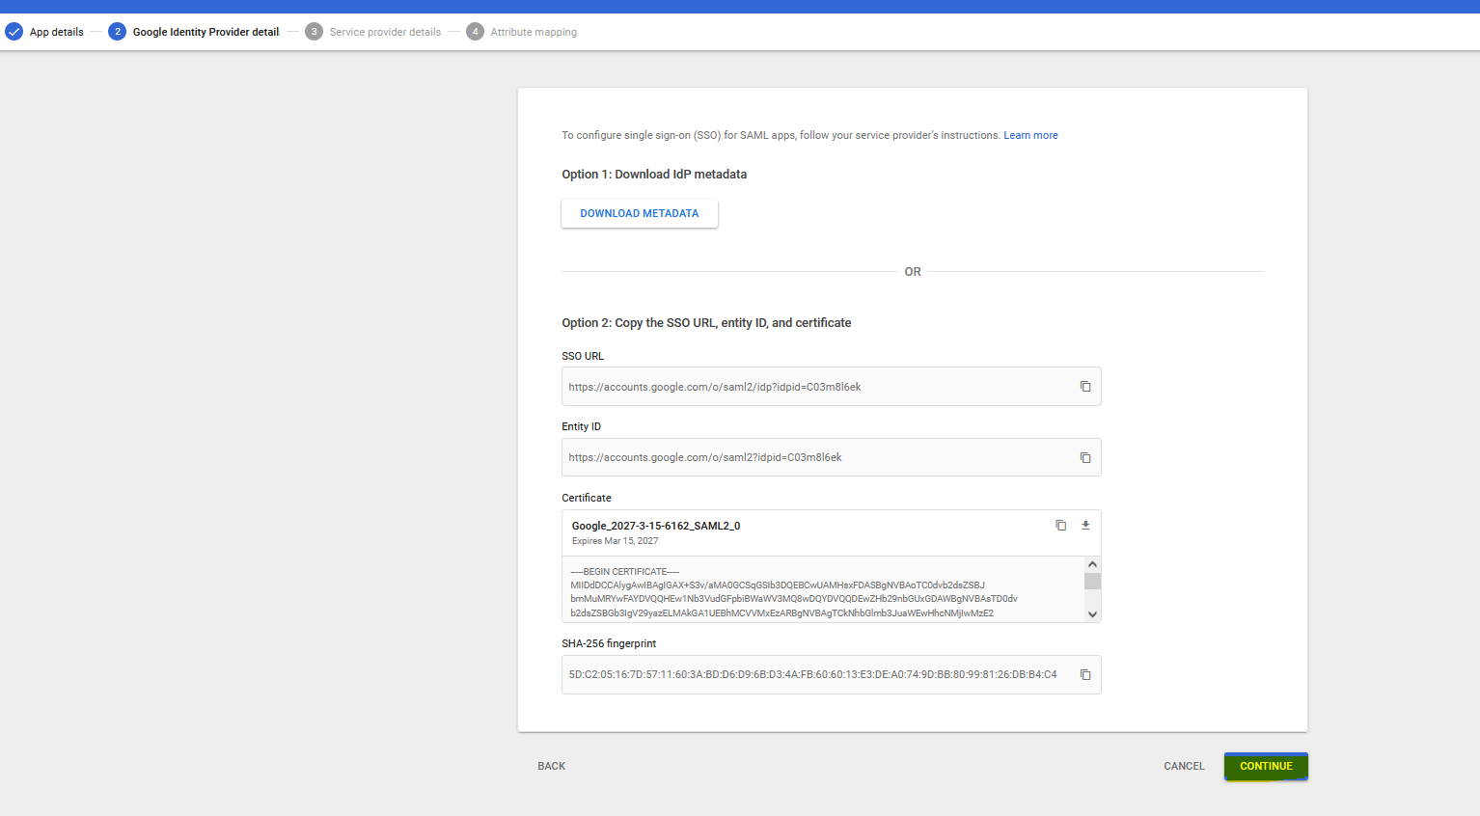Image resolution: width=1480 pixels, height=816 pixels.
Task: Return to App details step
Action: click(x=56, y=32)
